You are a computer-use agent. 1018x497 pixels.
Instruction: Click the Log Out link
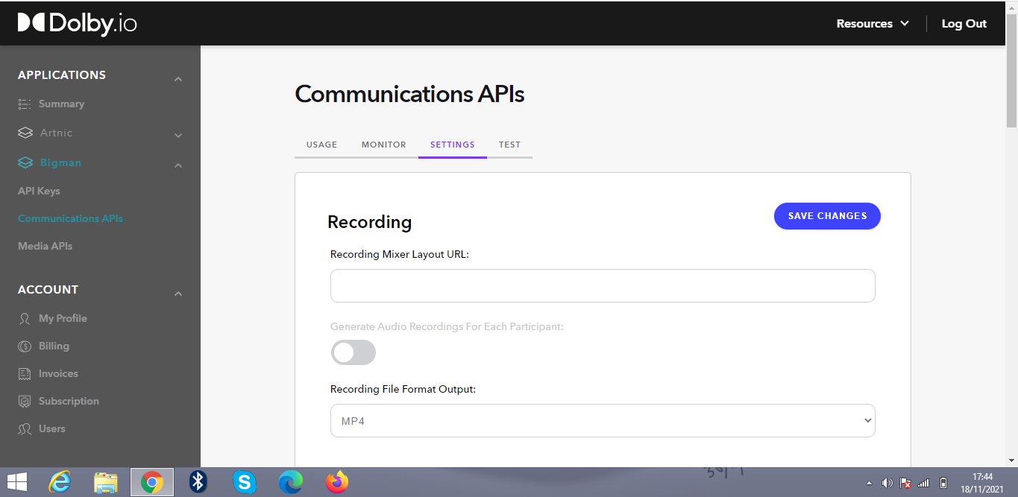coord(964,24)
